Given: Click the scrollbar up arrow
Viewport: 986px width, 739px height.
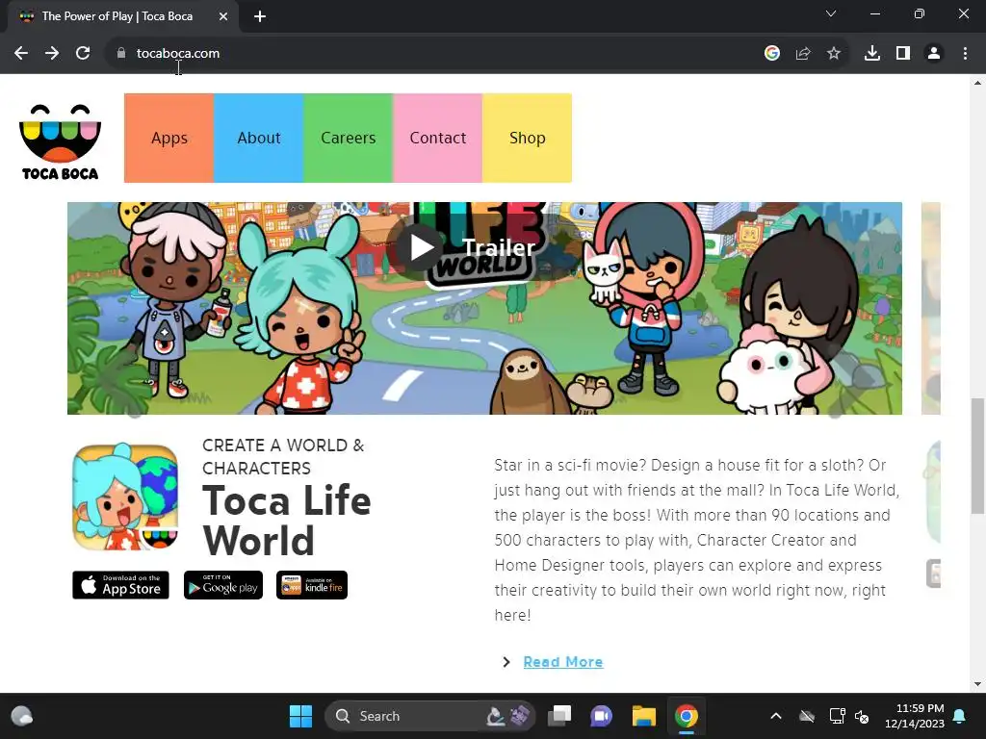Looking at the screenshot, I should point(977,83).
